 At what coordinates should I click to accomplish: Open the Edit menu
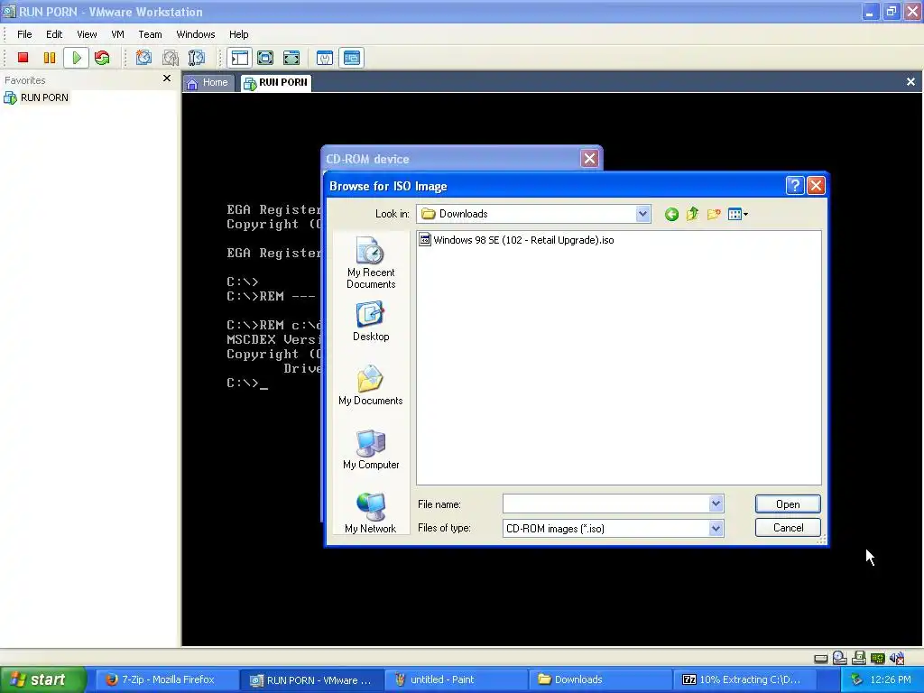(54, 34)
